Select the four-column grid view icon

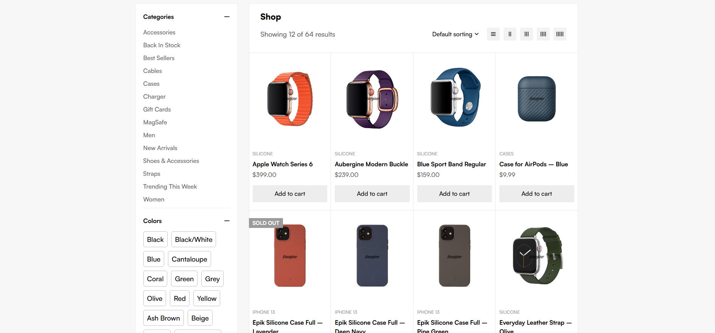coord(543,34)
